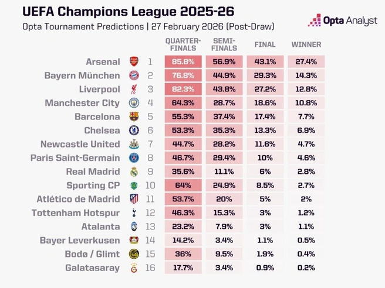Click the Galatasaray club crest
Screen dimensions: 385x288
(134, 268)
